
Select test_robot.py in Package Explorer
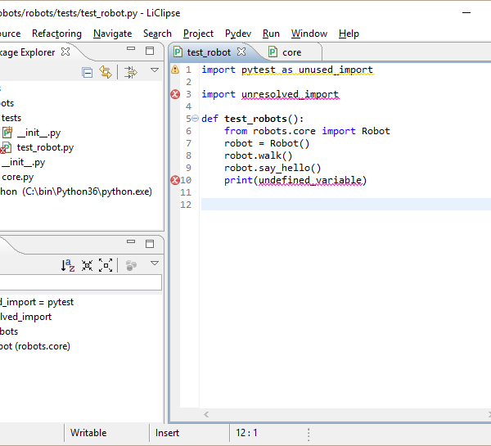[45, 147]
